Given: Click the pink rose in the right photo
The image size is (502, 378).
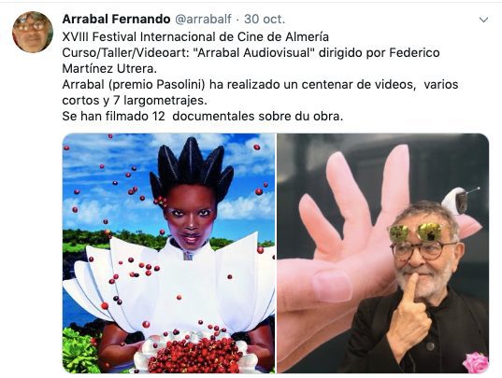Looking at the screenshot, I should point(476,363).
